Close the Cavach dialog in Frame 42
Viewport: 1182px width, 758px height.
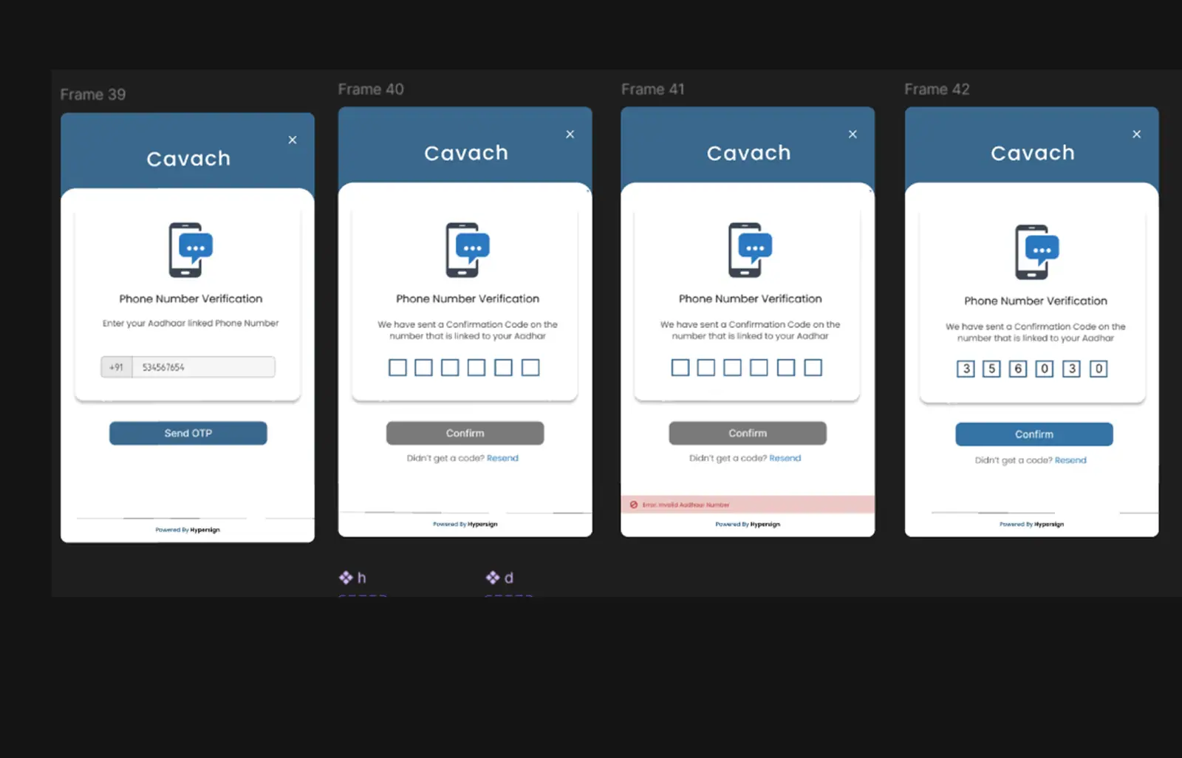coord(1136,134)
